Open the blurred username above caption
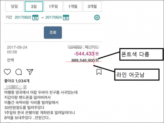 pyautogui.click(x=15, y=87)
